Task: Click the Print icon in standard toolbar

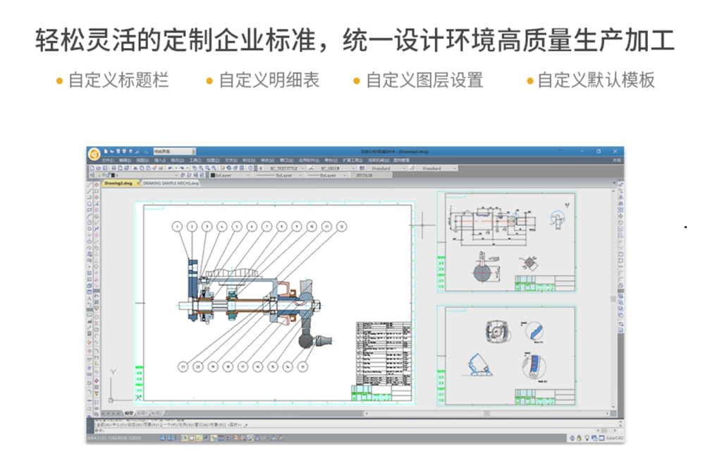Action: coord(114,168)
